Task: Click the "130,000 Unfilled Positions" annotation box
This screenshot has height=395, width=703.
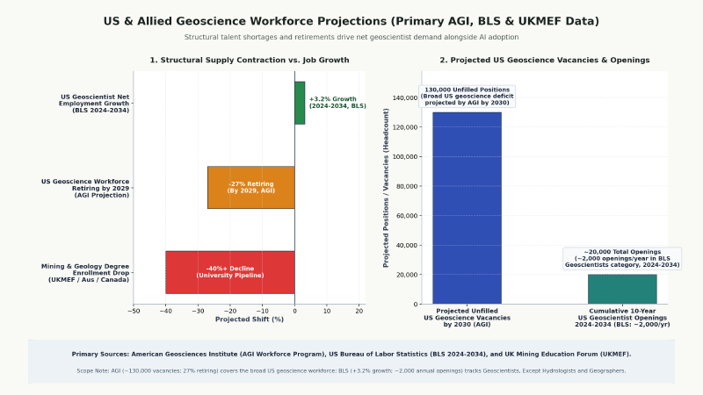Action: point(467,97)
